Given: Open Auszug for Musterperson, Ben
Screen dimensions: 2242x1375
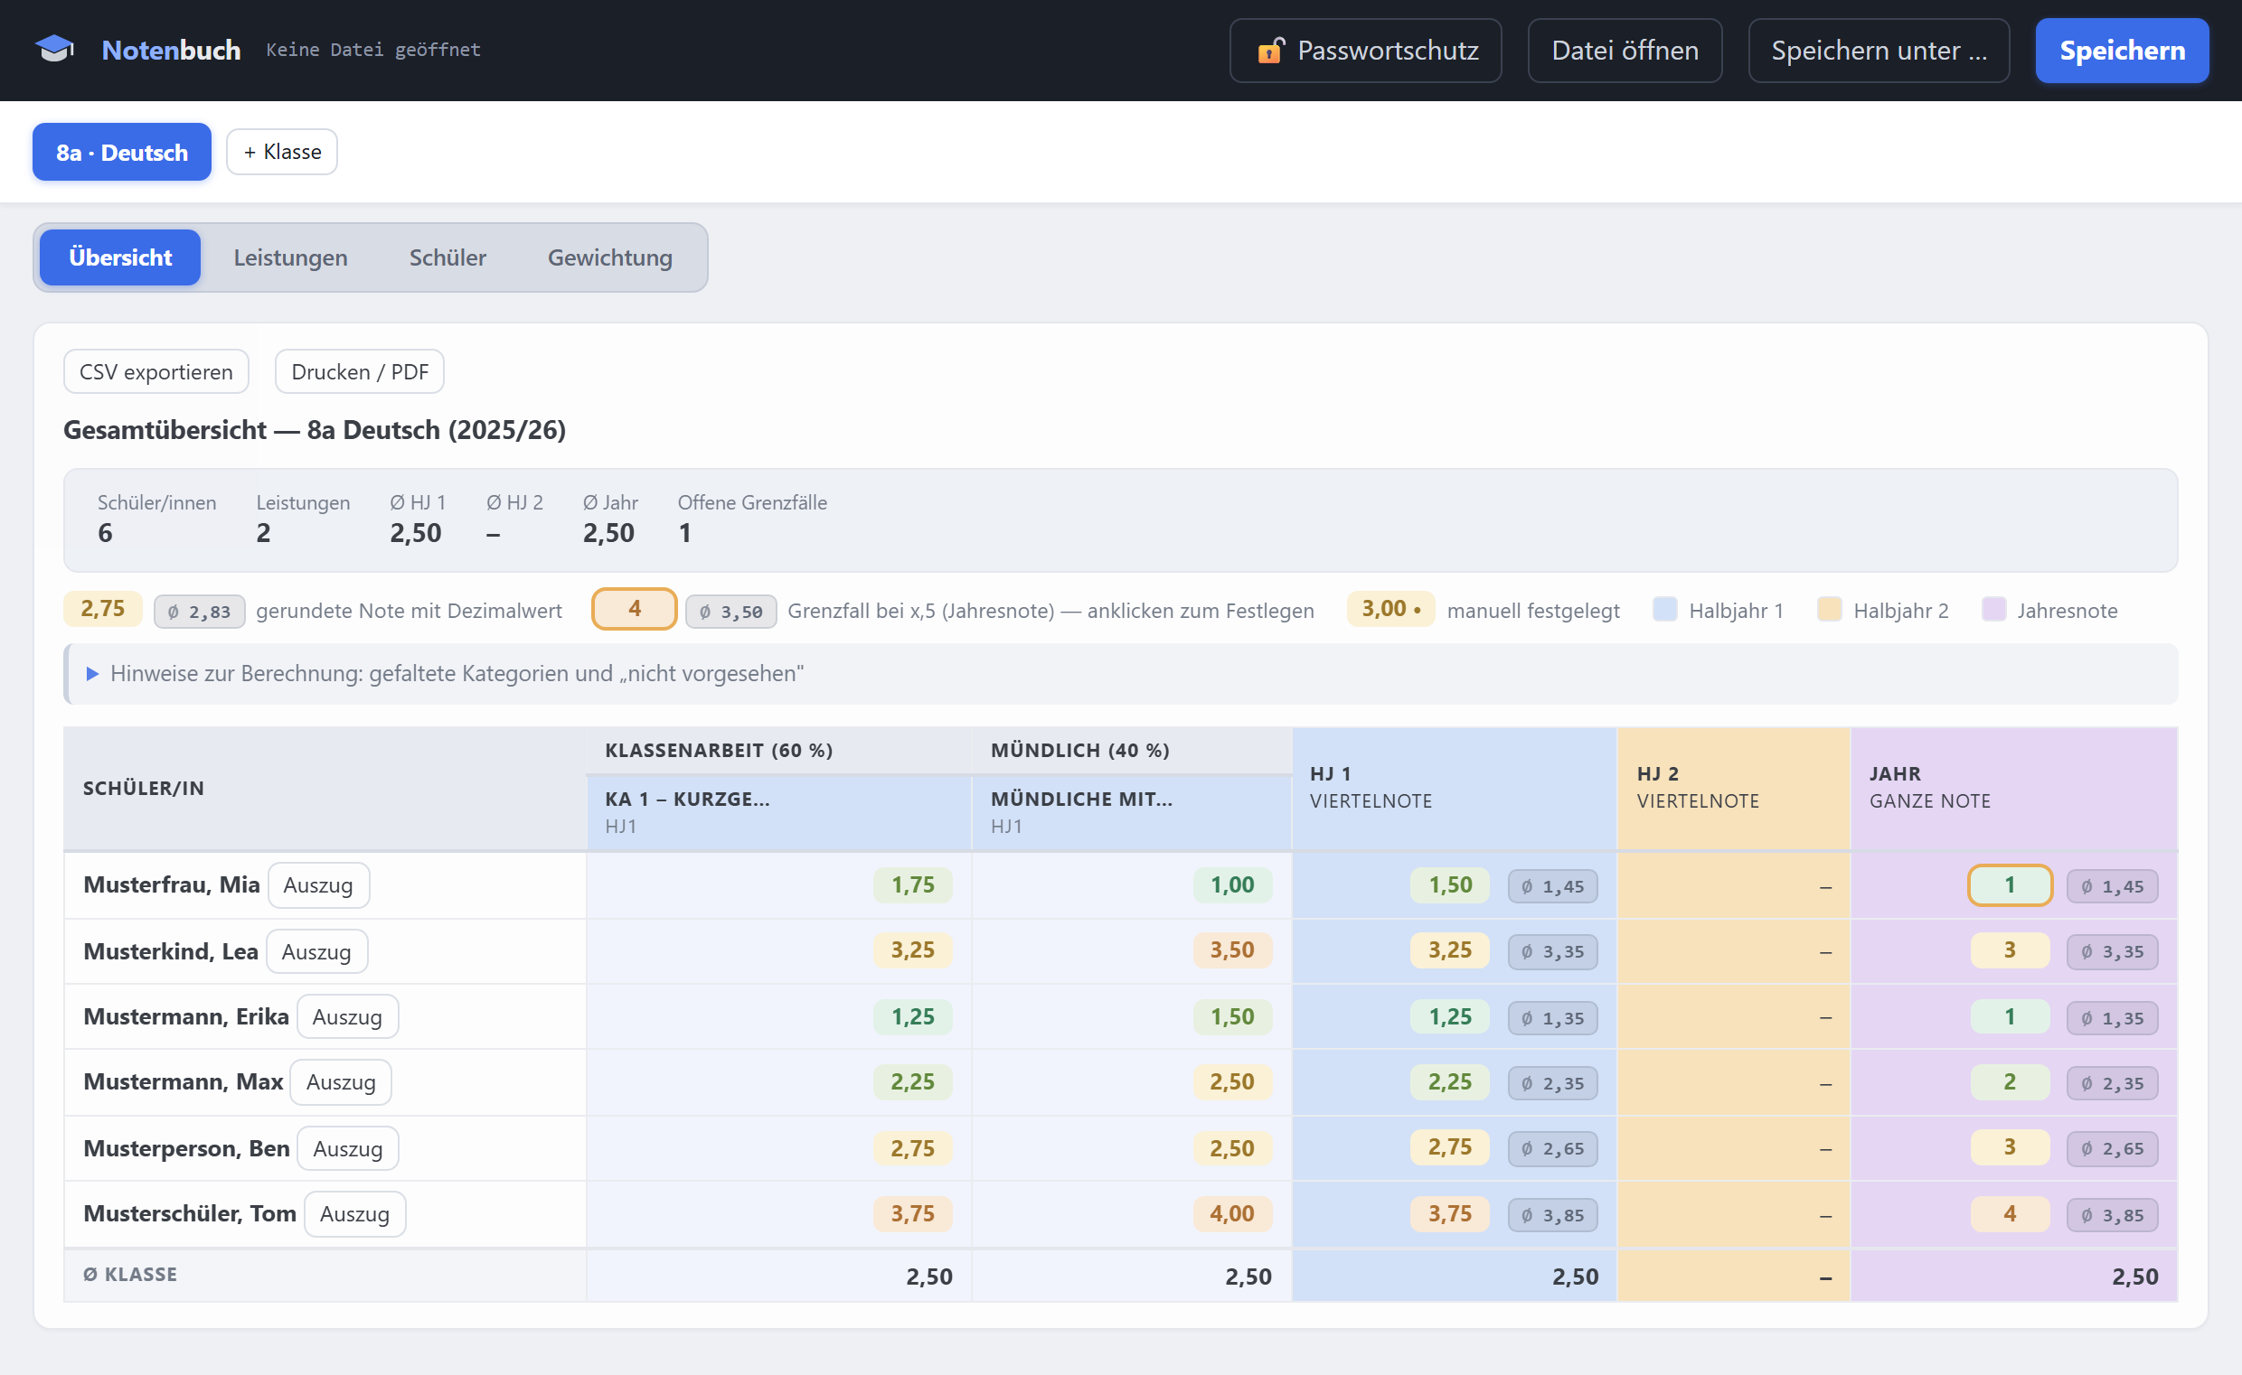Looking at the screenshot, I should point(348,1148).
